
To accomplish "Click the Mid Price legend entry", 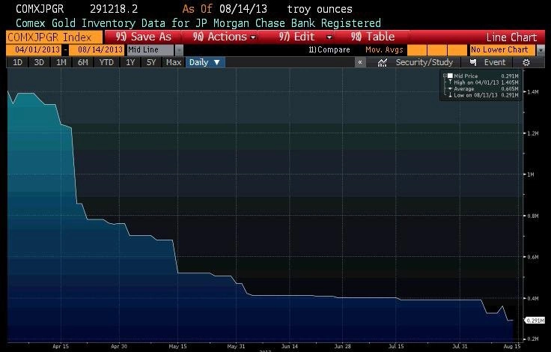I will [466, 76].
